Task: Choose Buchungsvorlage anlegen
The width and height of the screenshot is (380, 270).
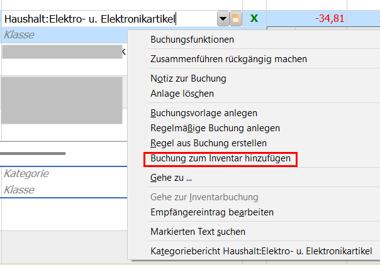Action: click(204, 113)
